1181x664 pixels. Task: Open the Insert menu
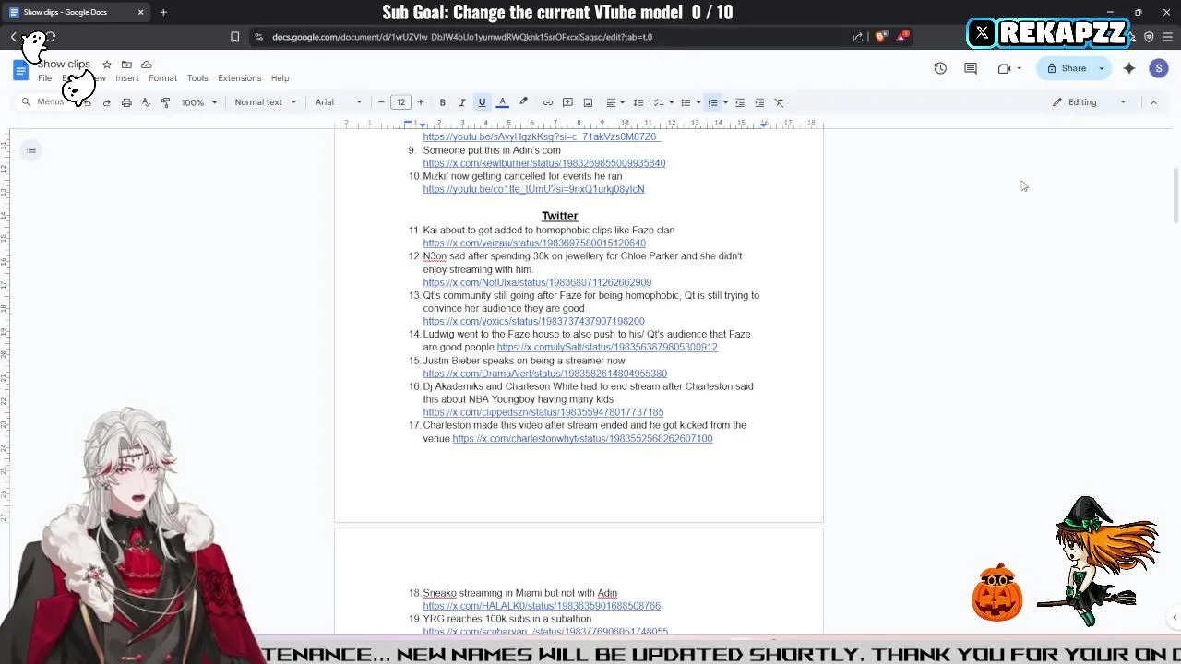click(x=127, y=78)
